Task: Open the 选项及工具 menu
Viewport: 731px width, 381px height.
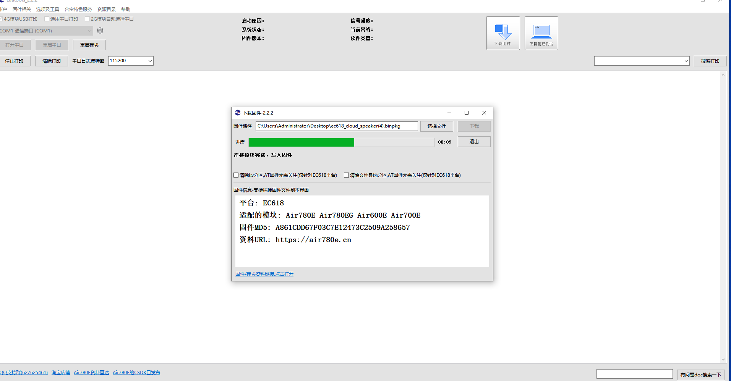Action: pos(48,9)
